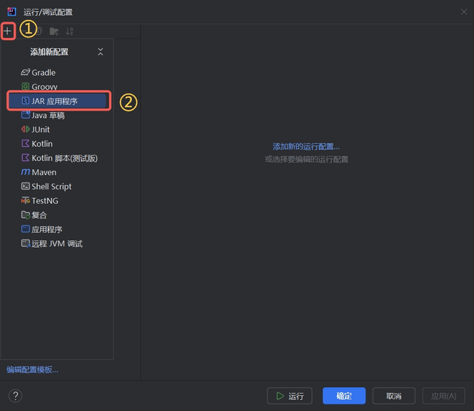Viewport: 474px width, 411px height.
Task: Click 添加新的运行配置... link
Action: pyautogui.click(x=306, y=147)
